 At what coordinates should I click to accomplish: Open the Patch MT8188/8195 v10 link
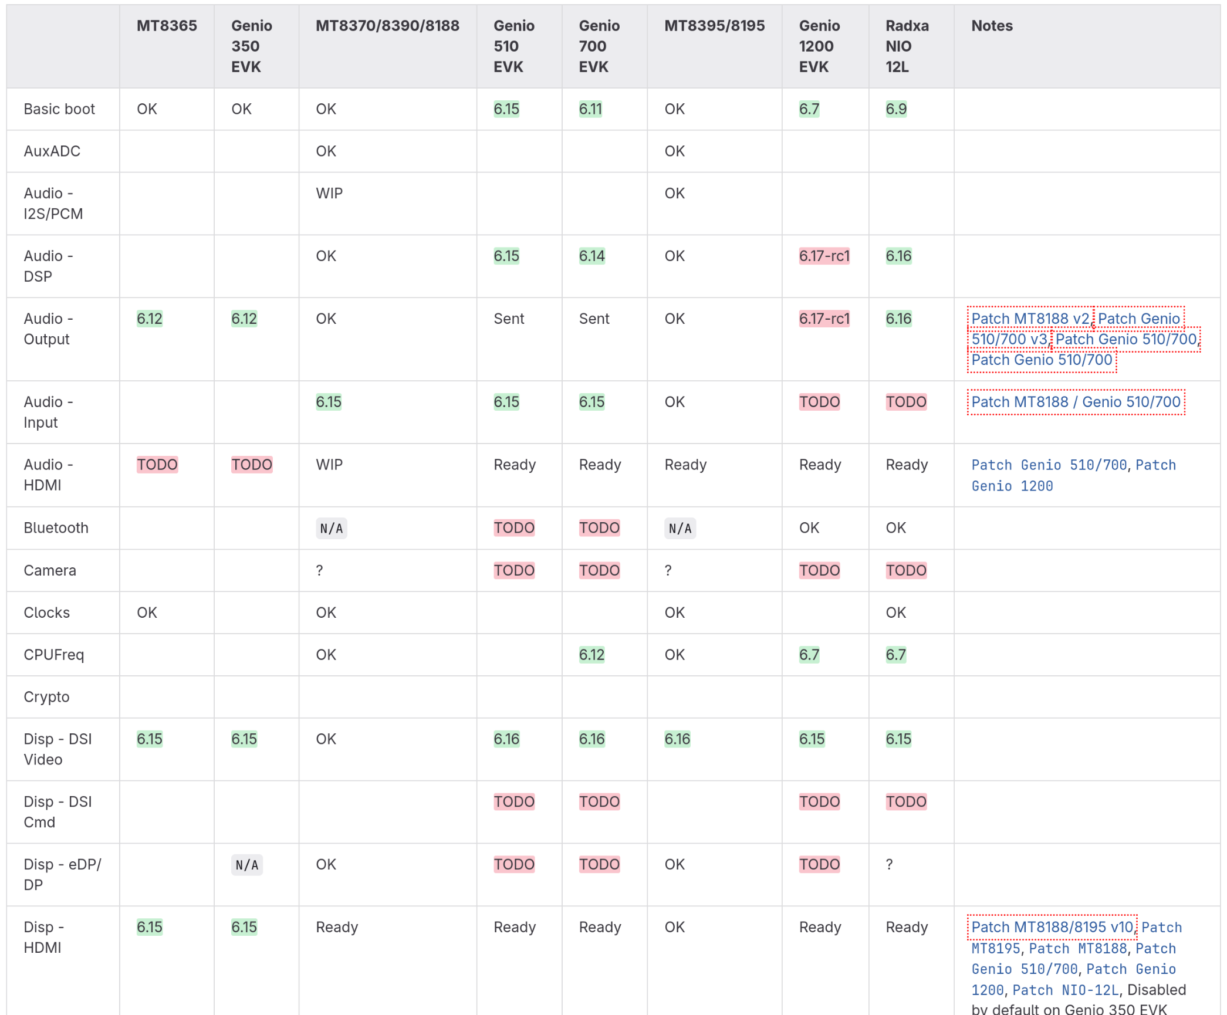tap(1052, 927)
